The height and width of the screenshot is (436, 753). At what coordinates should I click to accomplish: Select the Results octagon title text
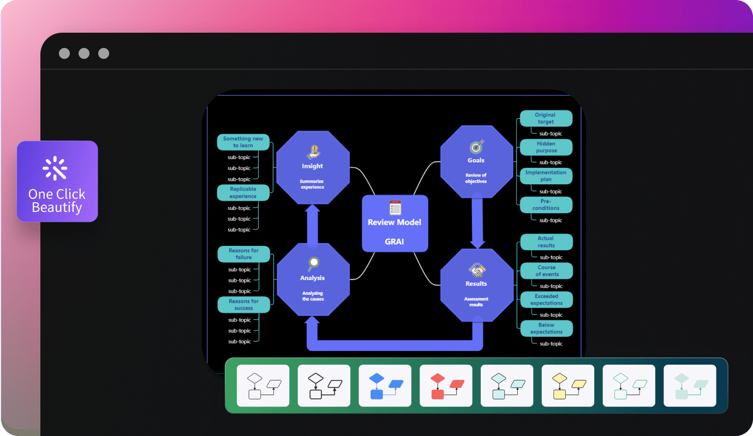pos(476,283)
